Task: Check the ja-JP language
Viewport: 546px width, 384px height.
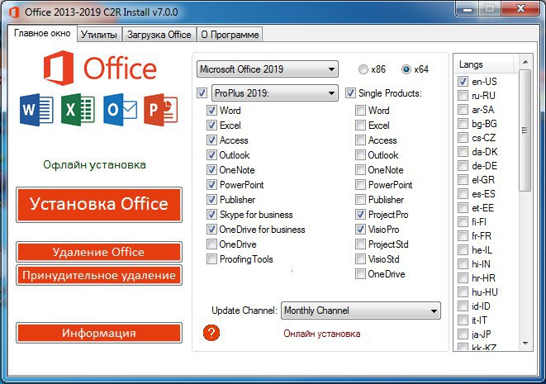Action: click(x=463, y=334)
